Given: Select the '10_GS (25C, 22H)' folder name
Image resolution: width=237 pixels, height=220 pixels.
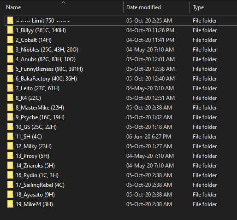Looking at the screenshot, I should click(36, 127).
